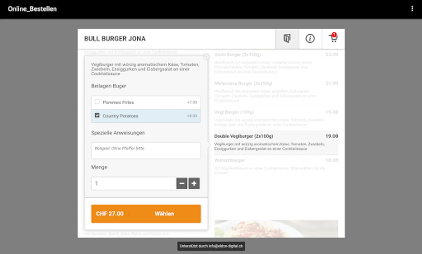Click the Menge label

pyautogui.click(x=99, y=167)
